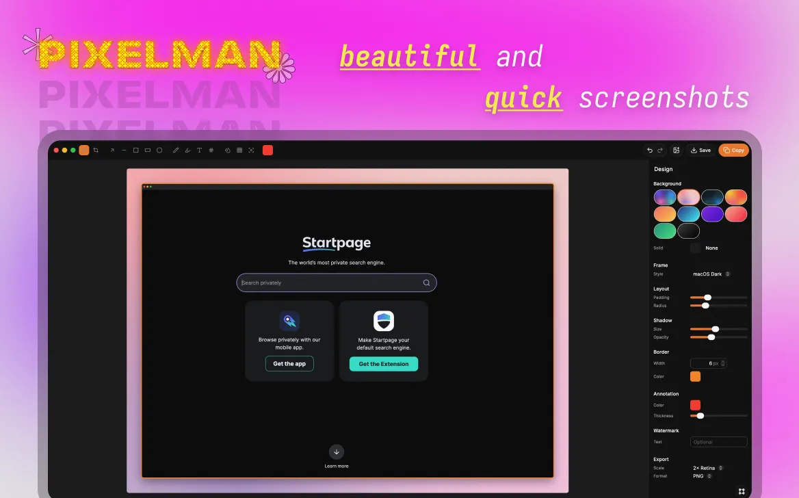Viewport: 799px width, 498px height.
Task: Choose the yellow-to-red gradient background
Action: click(736, 197)
